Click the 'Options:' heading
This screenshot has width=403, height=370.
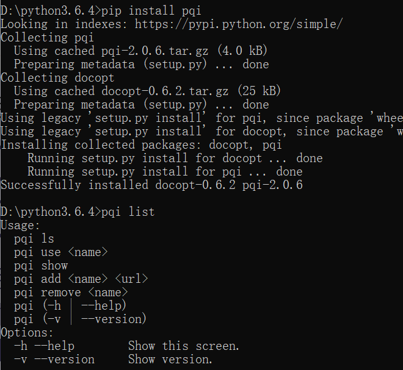tap(27, 333)
